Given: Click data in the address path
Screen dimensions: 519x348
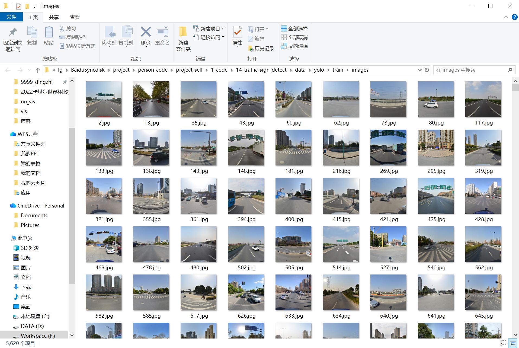Looking at the screenshot, I should pos(300,70).
